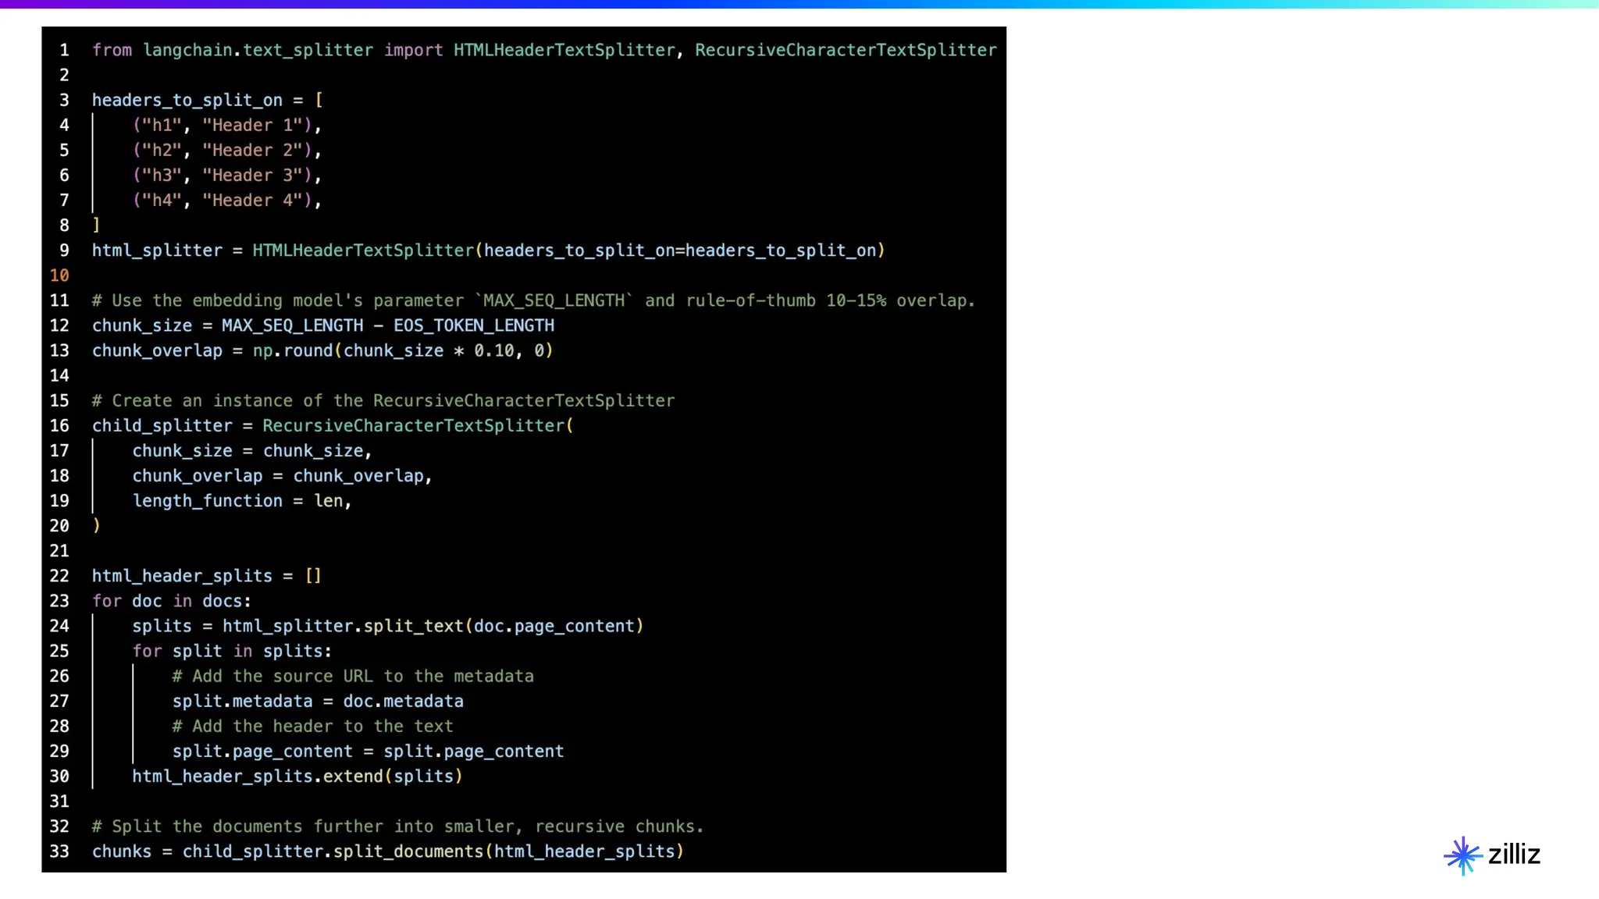Screen dimensions: 1599x899
Task: Click the HTMLHeaderTextSplitter import name
Action: click(564, 50)
